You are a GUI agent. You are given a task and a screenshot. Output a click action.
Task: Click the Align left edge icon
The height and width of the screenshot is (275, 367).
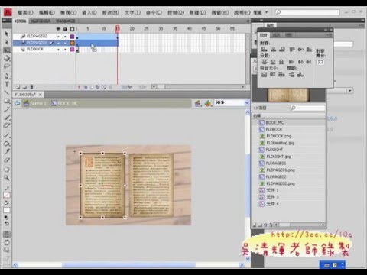point(265,49)
